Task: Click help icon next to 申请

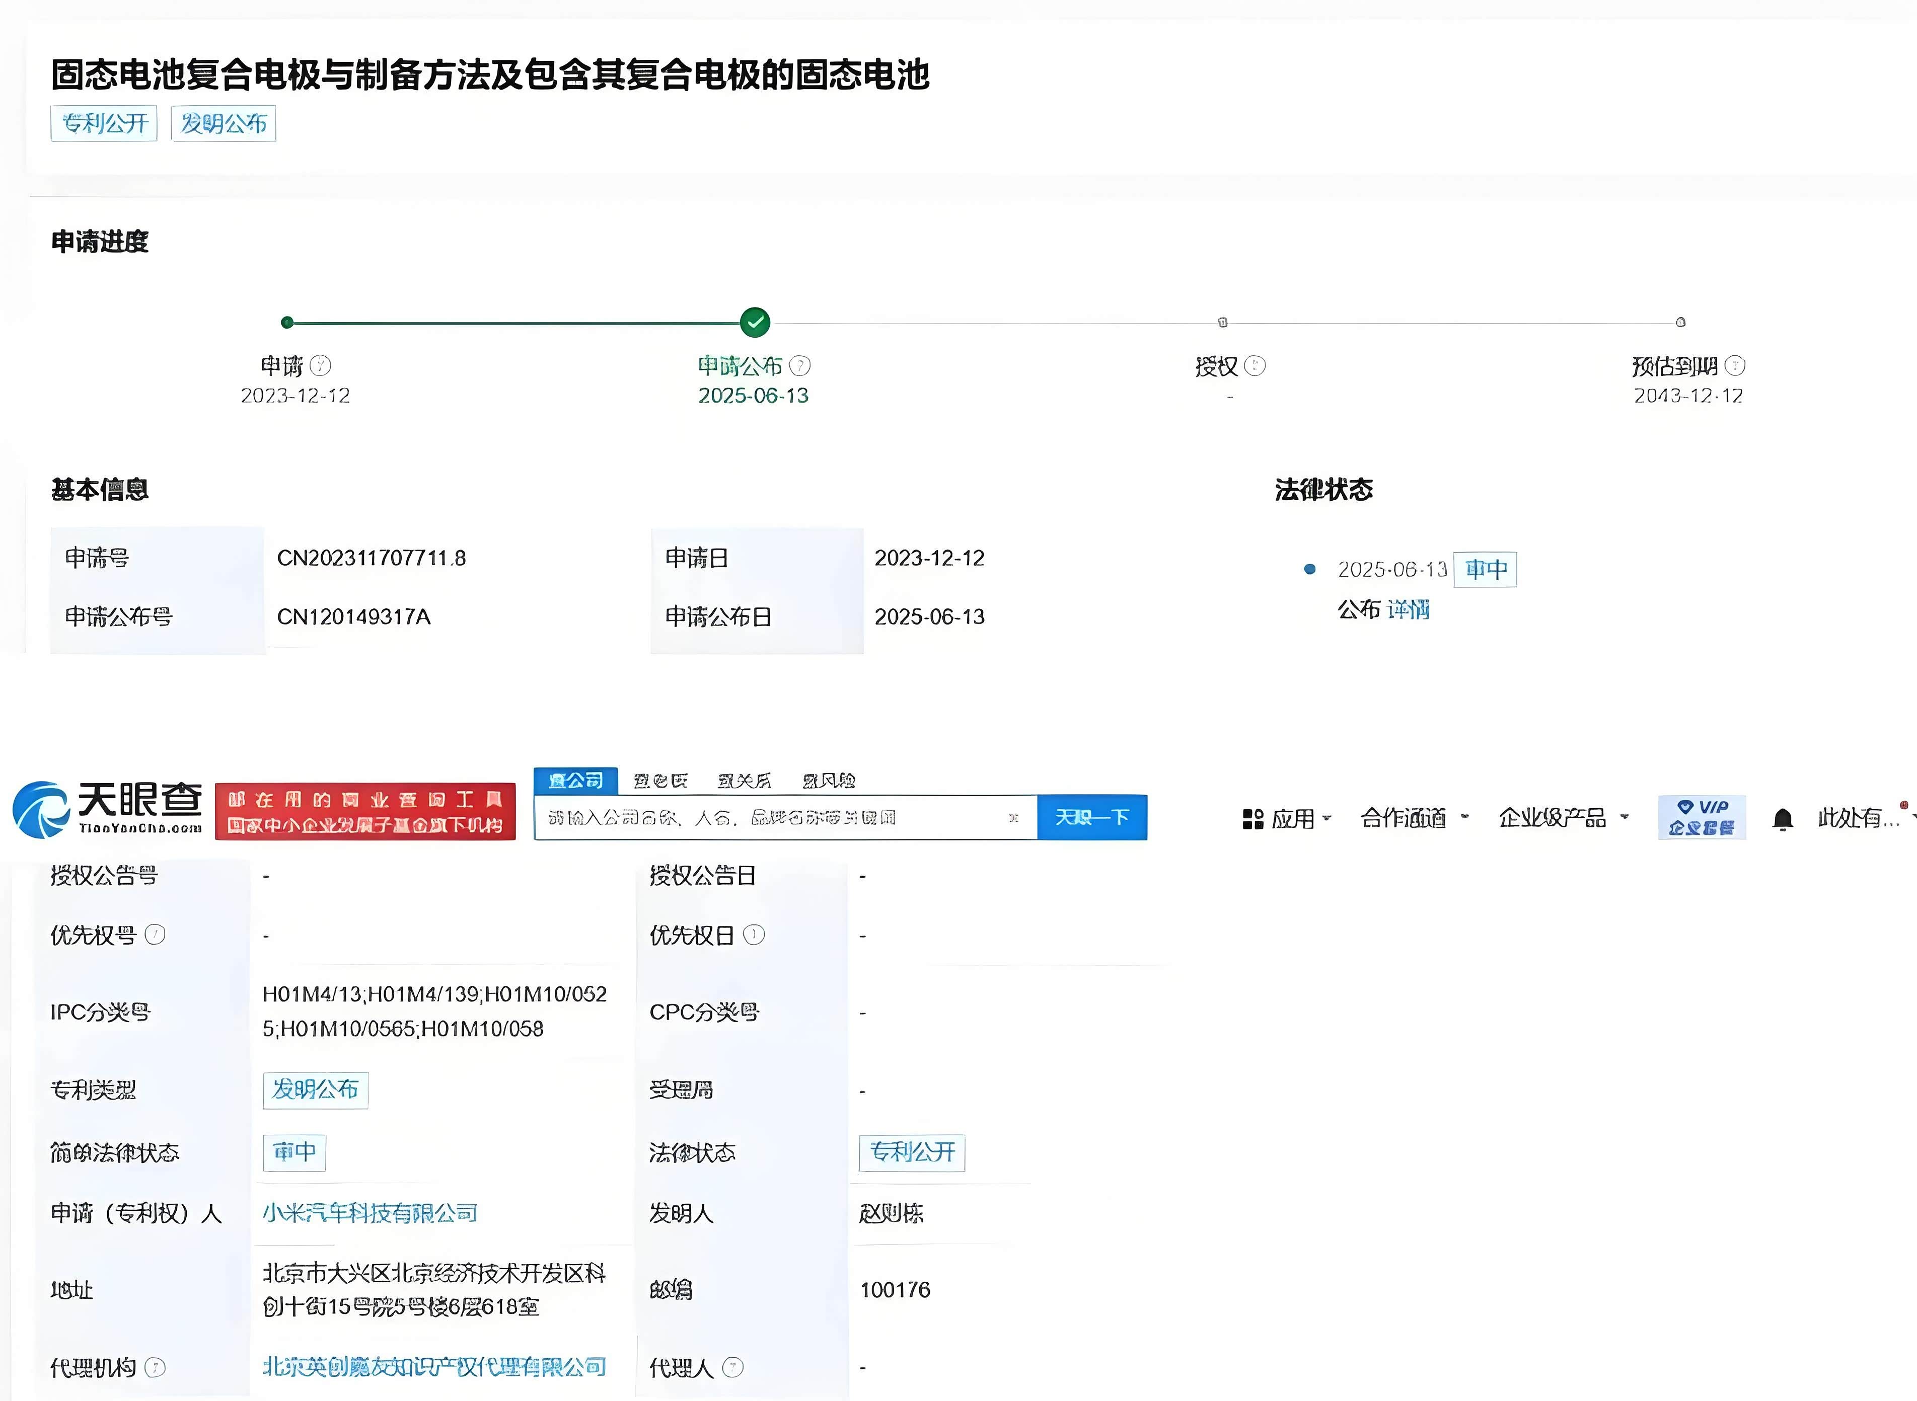Action: coord(321,366)
